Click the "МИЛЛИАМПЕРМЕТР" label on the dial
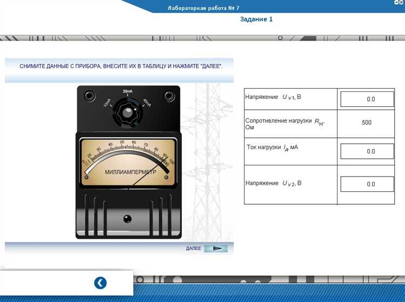Image resolution: width=405 pixels, height=302 pixels. (x=130, y=172)
